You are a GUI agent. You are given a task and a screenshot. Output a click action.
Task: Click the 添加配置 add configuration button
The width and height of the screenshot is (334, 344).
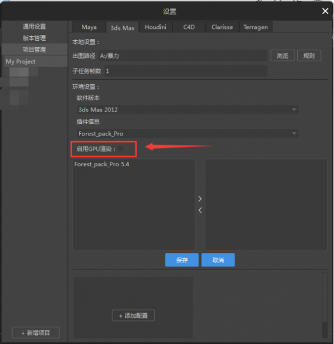pyautogui.click(x=134, y=316)
